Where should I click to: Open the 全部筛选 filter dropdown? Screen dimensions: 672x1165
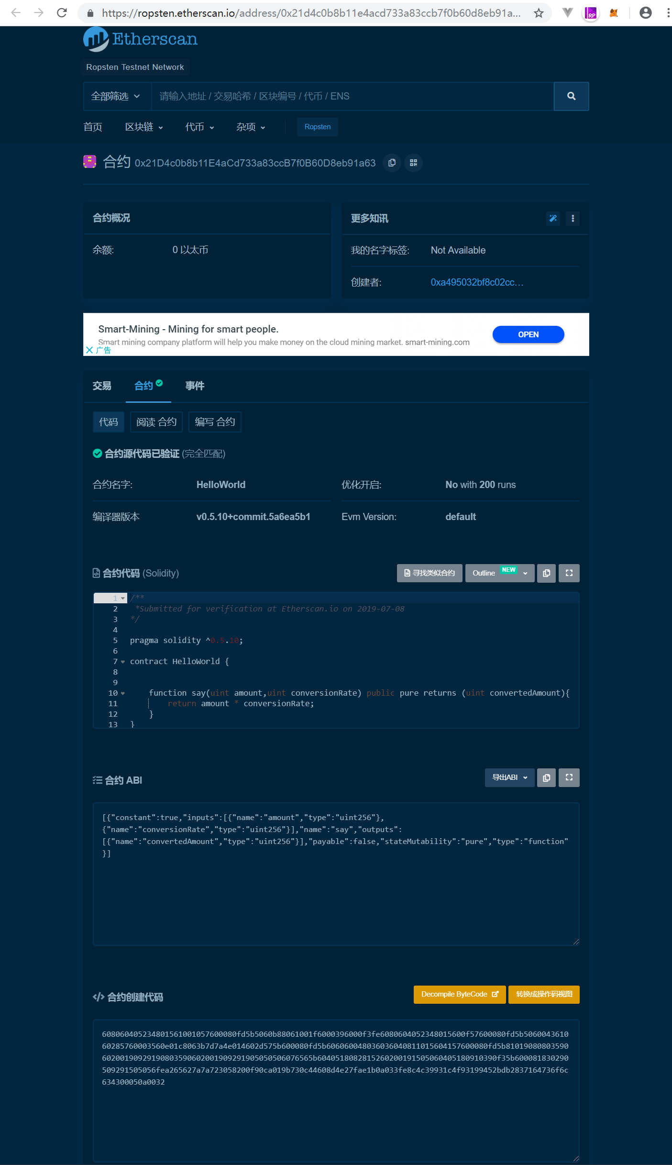coord(117,96)
